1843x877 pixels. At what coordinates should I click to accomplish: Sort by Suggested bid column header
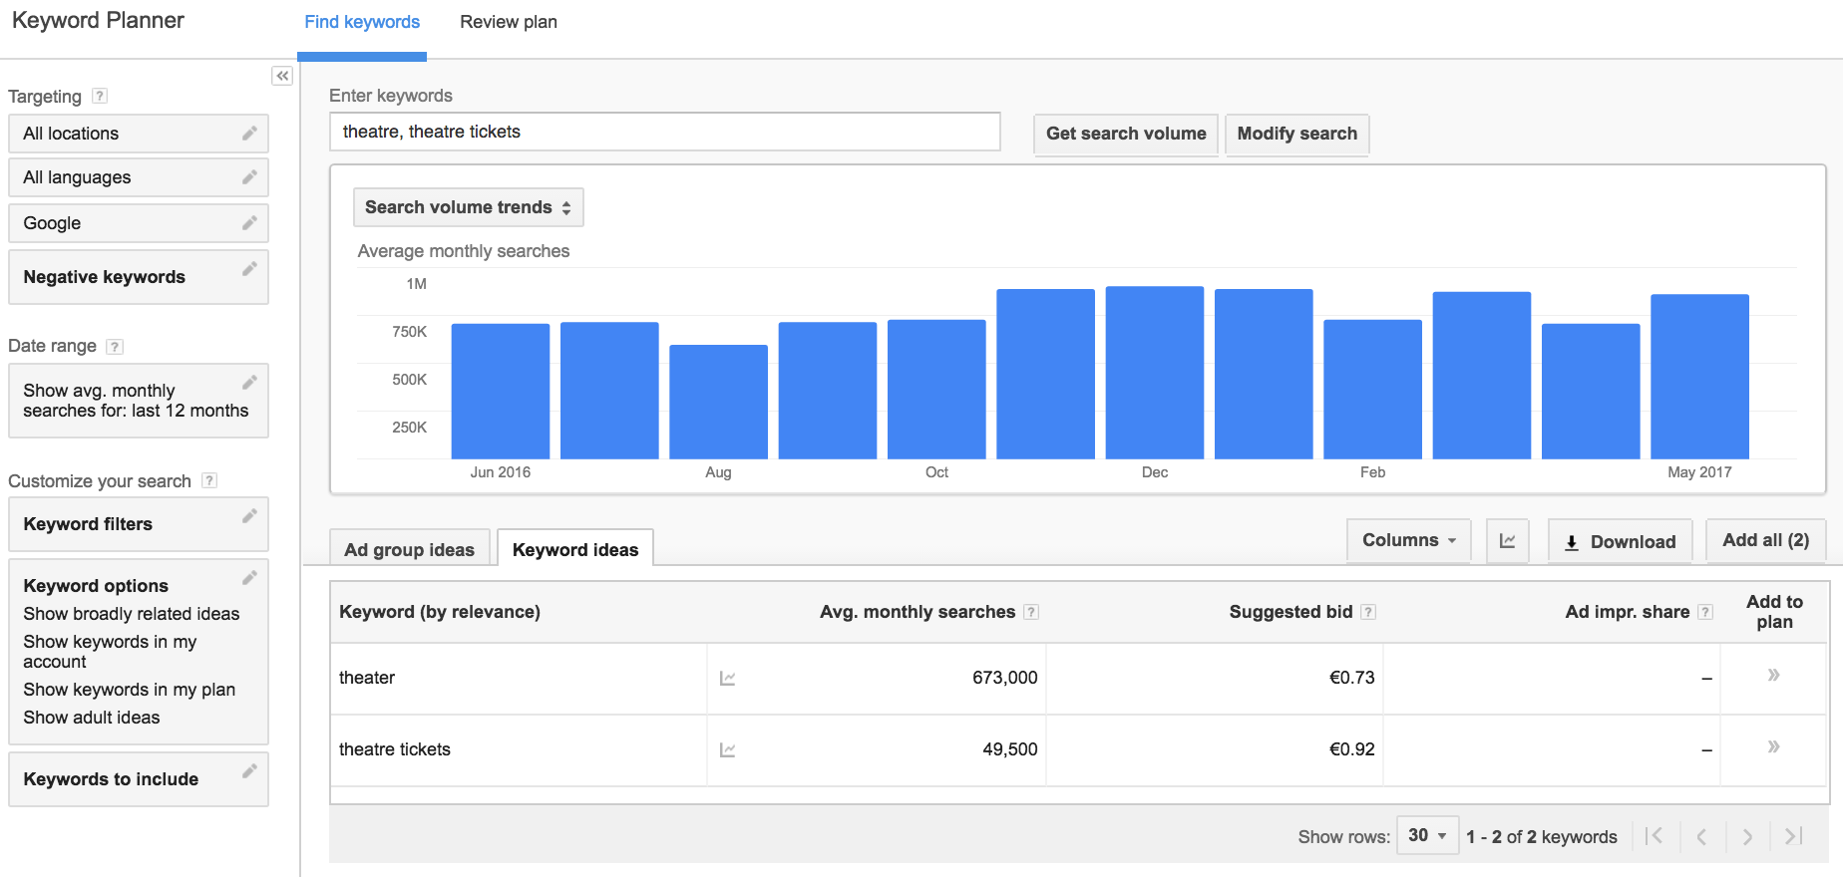point(1290,612)
